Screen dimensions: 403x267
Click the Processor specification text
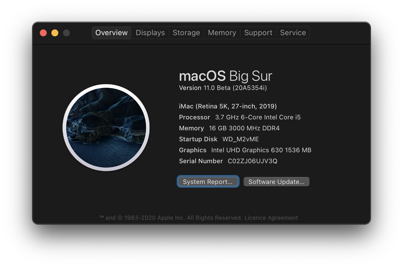[240, 117]
